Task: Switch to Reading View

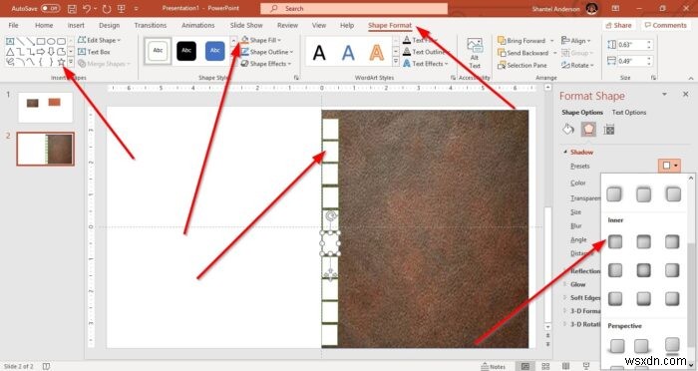Action: 565,366
